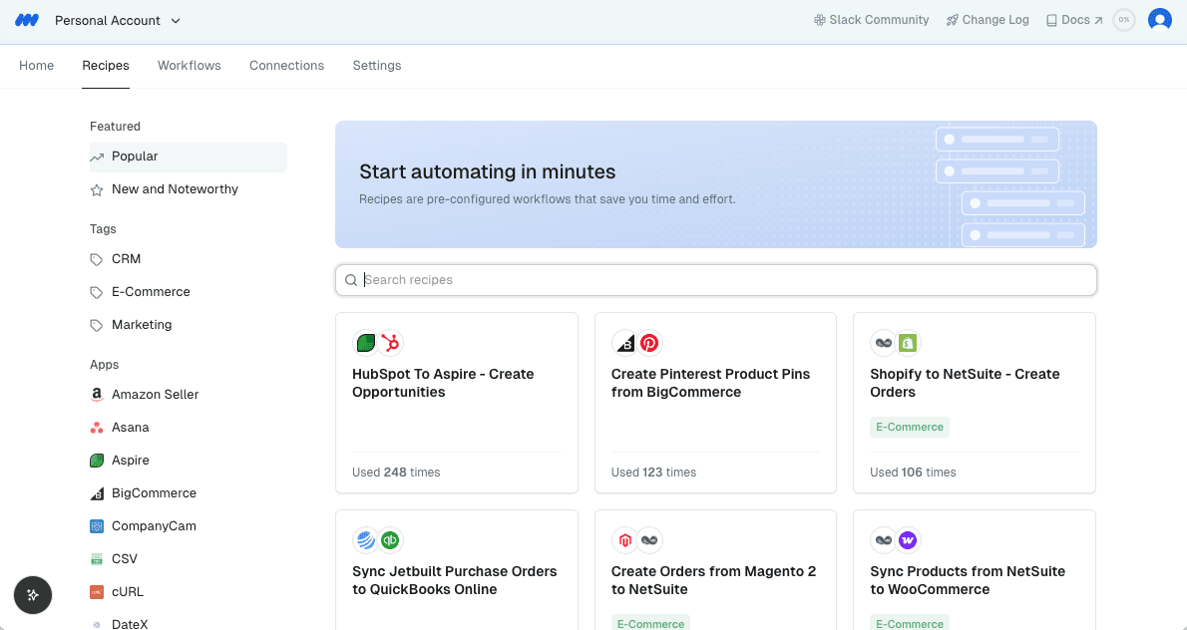This screenshot has height=630, width=1187.
Task: Open the Personal Account dropdown
Action: point(118,20)
